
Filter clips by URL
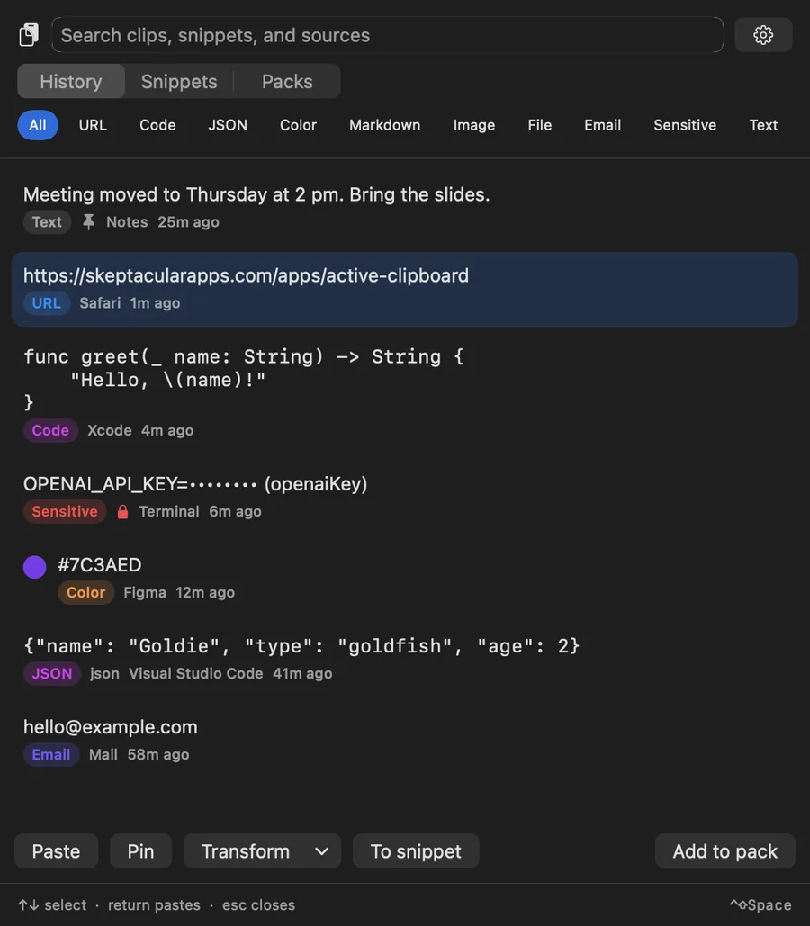(x=93, y=125)
